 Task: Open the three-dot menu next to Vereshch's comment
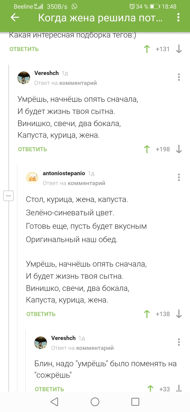(179, 77)
